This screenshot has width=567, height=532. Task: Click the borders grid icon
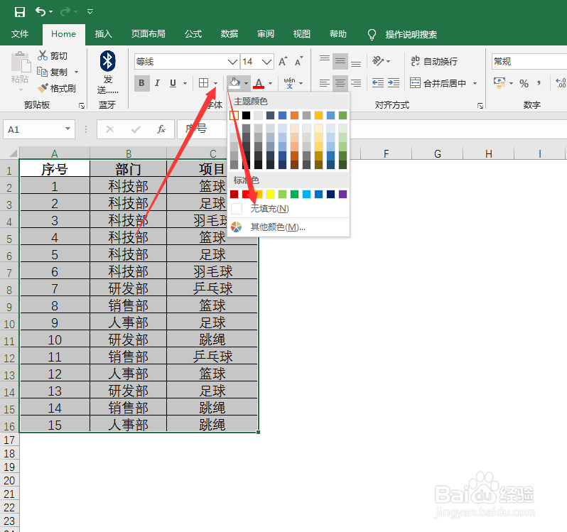click(x=204, y=83)
